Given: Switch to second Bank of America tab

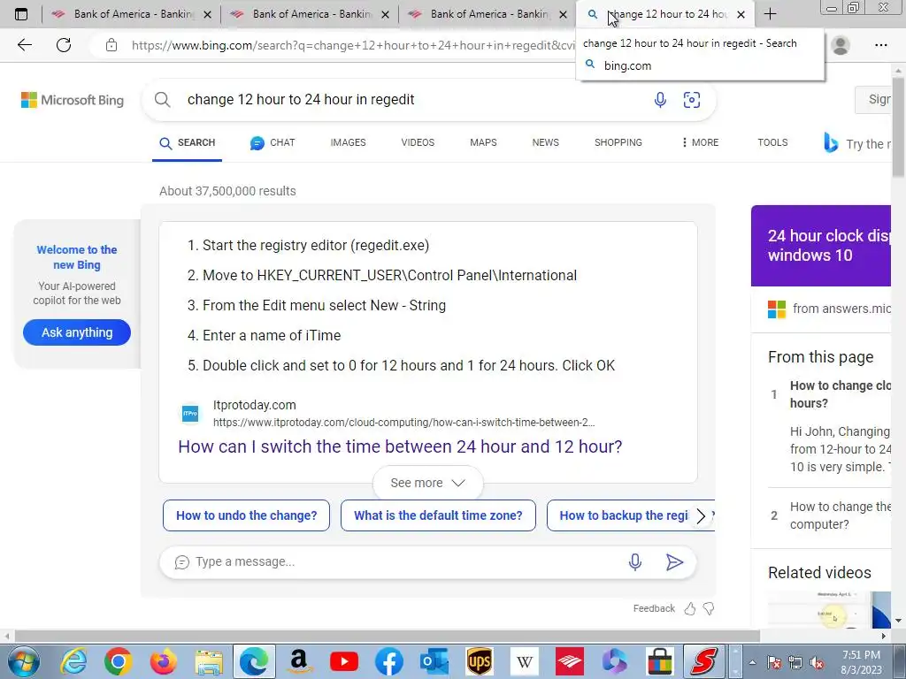Looking at the screenshot, I should tap(309, 14).
